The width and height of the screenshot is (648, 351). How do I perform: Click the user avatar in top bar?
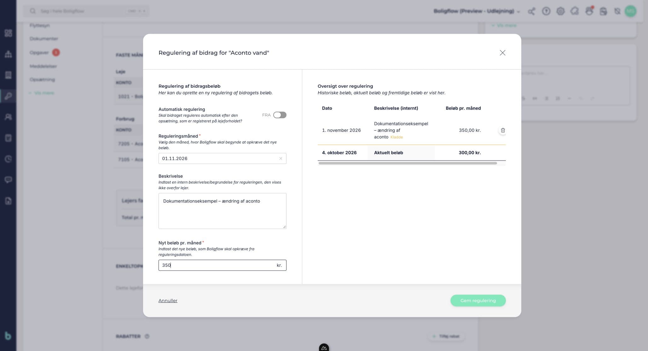[x=630, y=11]
